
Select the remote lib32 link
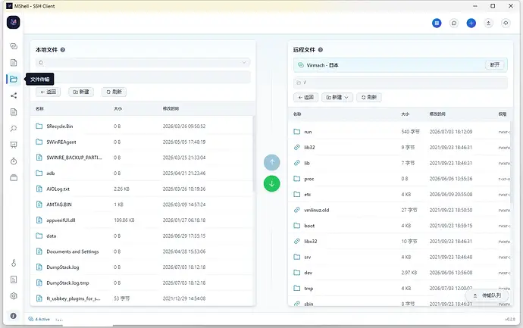[399, 147]
